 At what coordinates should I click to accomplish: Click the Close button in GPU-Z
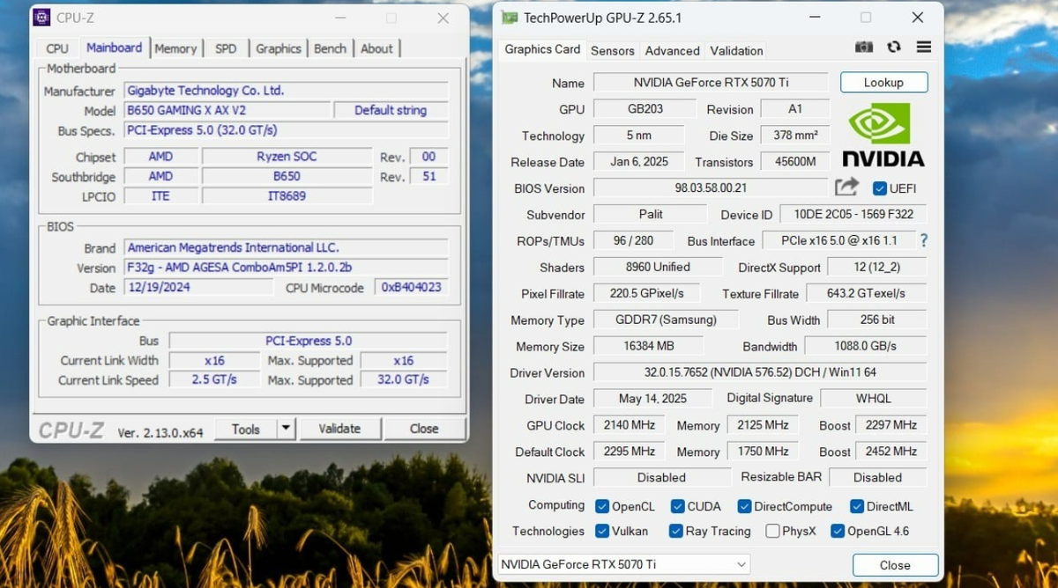(895, 565)
